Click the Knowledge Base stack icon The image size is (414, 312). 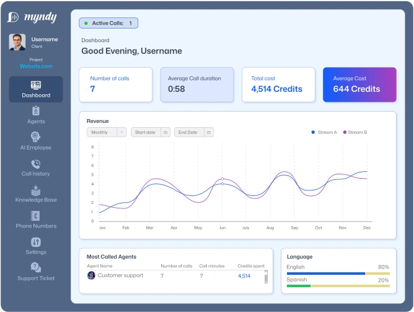(36, 190)
